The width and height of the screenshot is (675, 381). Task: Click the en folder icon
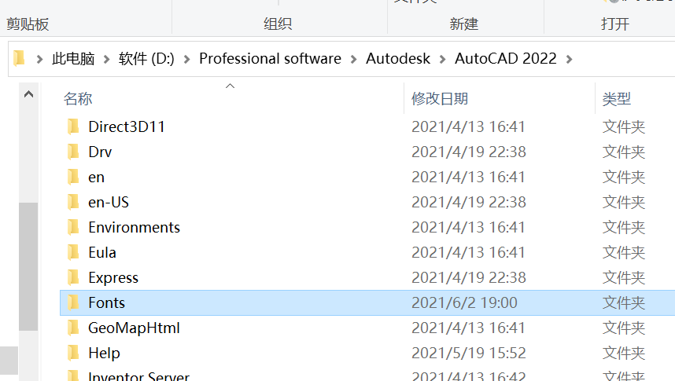click(x=74, y=178)
